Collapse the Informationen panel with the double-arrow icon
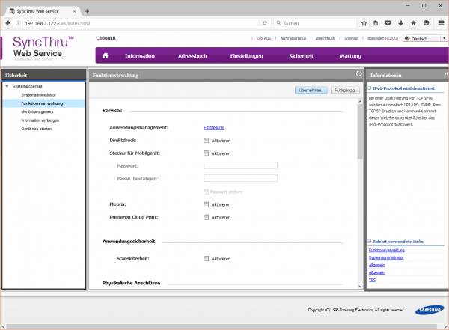Image resolution: width=449 pixels, height=330 pixels. (x=445, y=75)
